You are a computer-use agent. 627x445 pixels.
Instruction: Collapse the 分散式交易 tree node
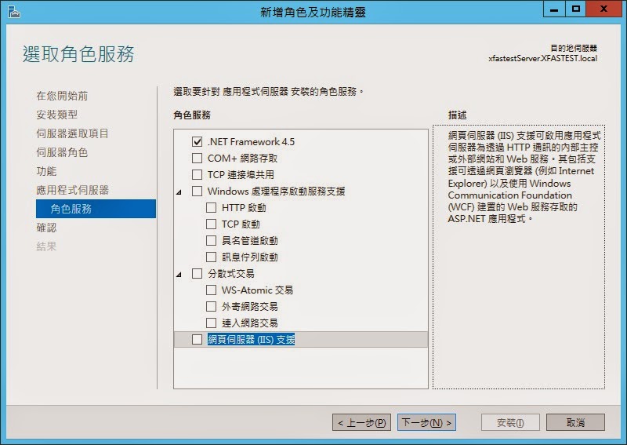pyautogui.click(x=179, y=275)
